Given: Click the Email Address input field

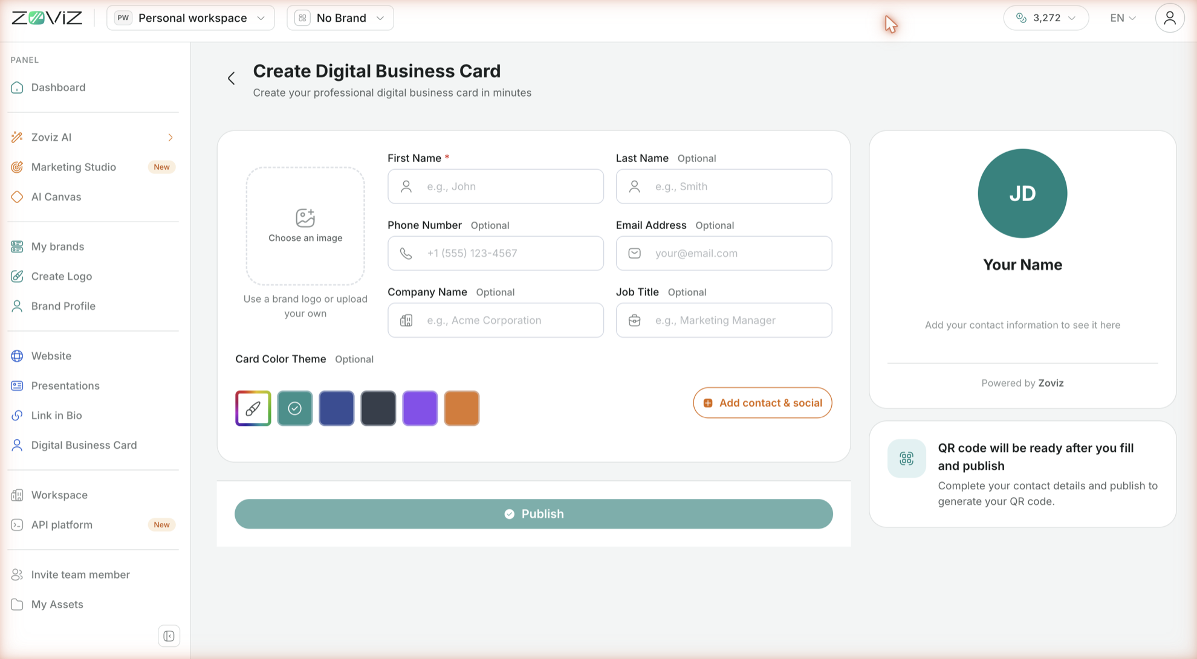Looking at the screenshot, I should pos(724,253).
